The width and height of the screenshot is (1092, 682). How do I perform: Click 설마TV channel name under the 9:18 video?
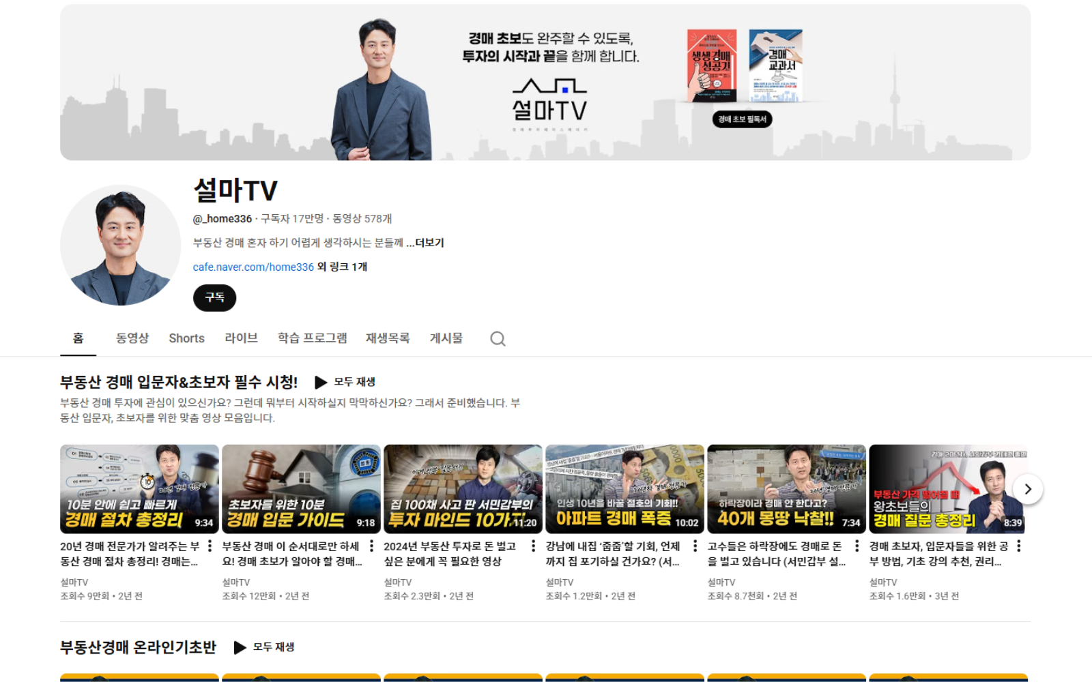[235, 582]
